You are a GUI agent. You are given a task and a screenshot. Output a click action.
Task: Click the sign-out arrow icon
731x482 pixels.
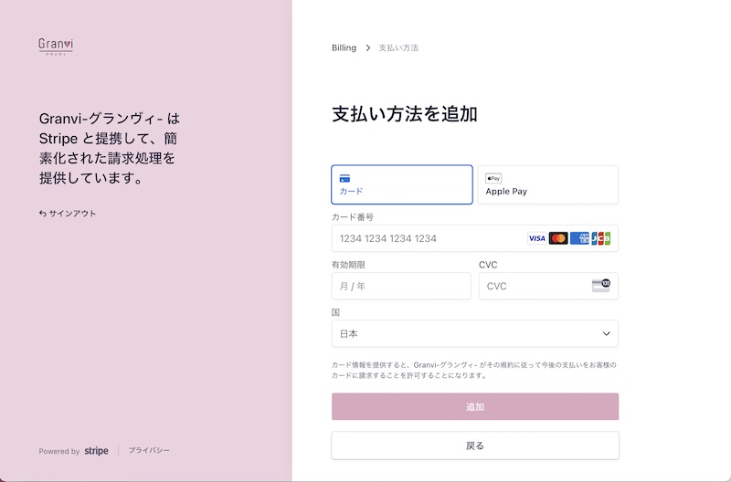[42, 214]
